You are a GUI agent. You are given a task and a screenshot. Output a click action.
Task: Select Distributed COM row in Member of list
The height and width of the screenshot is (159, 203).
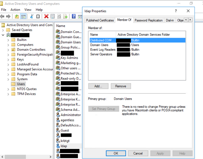[x=138, y=40]
